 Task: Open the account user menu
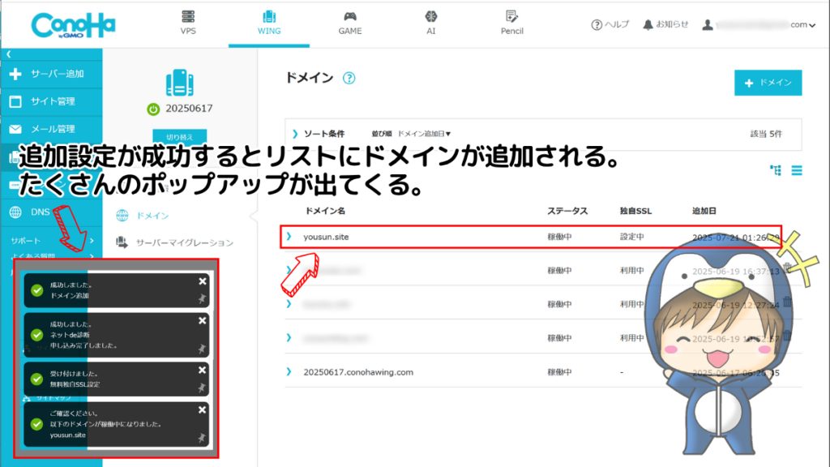tap(759, 25)
